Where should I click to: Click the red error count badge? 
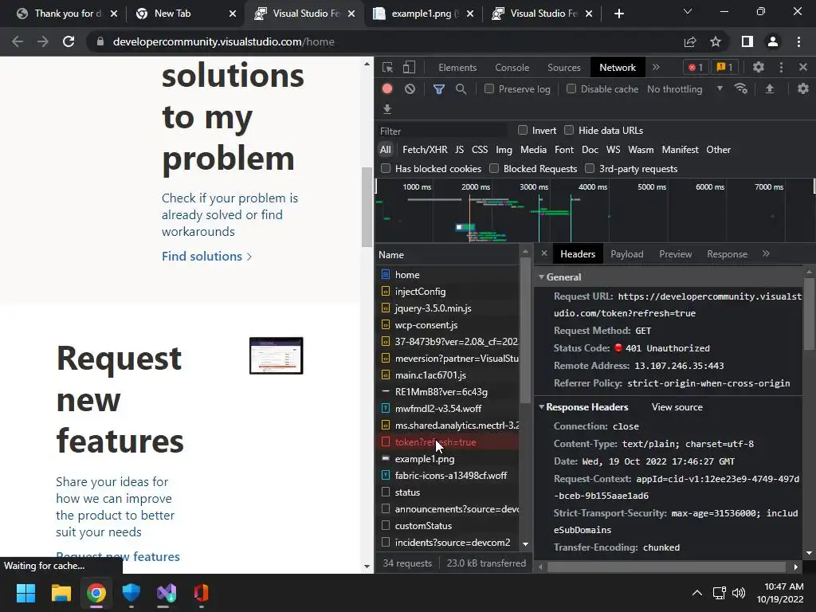tap(696, 67)
